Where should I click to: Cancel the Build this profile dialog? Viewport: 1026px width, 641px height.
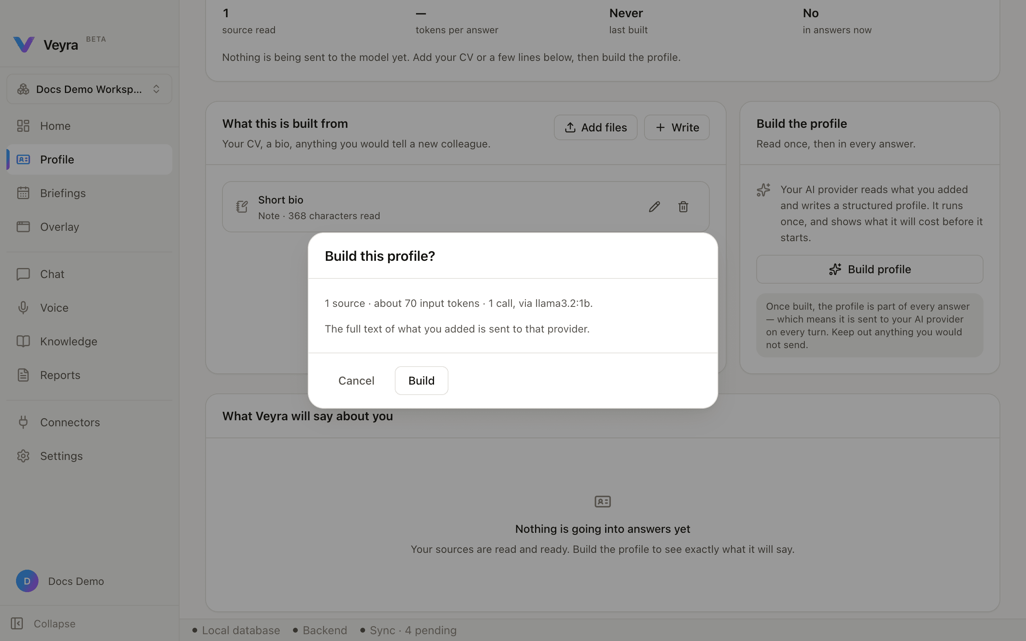(356, 381)
